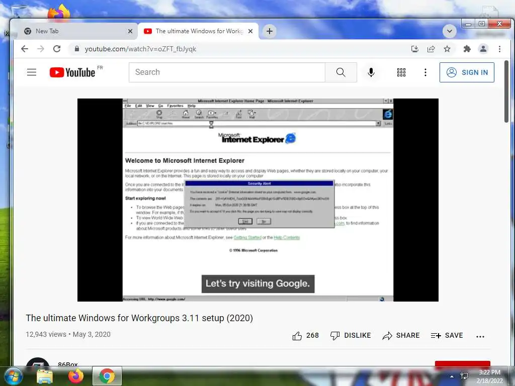Launch Firefox from the taskbar

tap(76, 376)
